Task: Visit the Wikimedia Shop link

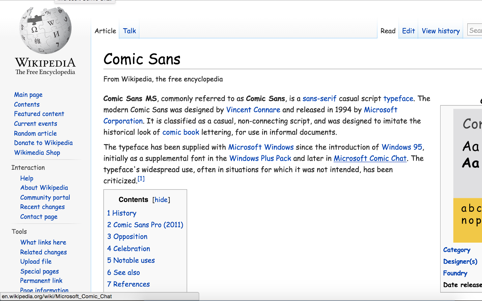Action: (x=37, y=153)
